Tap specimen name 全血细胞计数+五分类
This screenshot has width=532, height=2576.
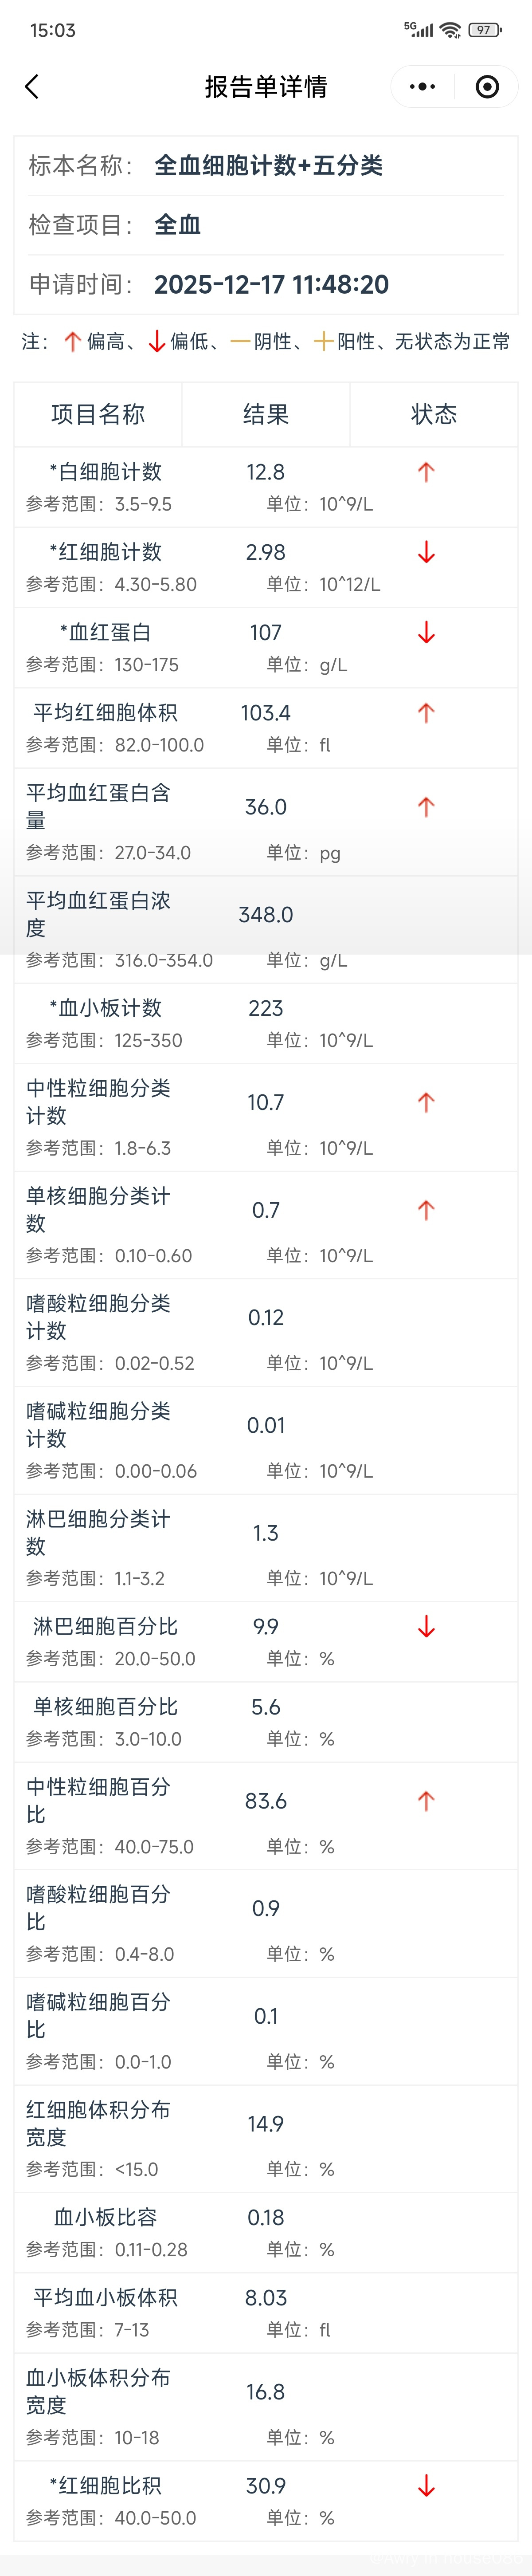(x=268, y=166)
